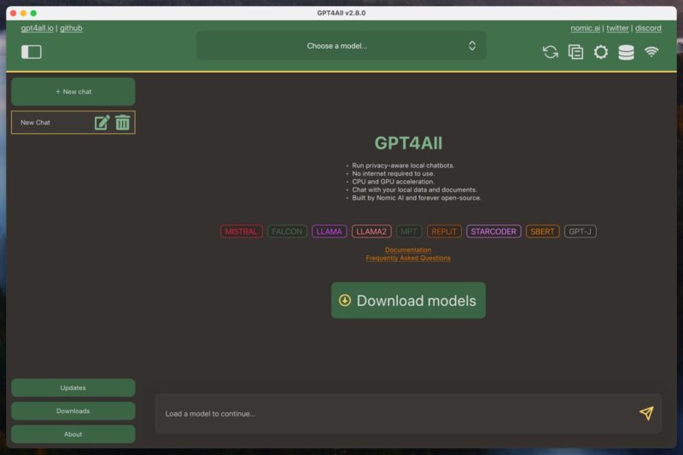Open the Updates button
The width and height of the screenshot is (683, 455).
(73, 388)
